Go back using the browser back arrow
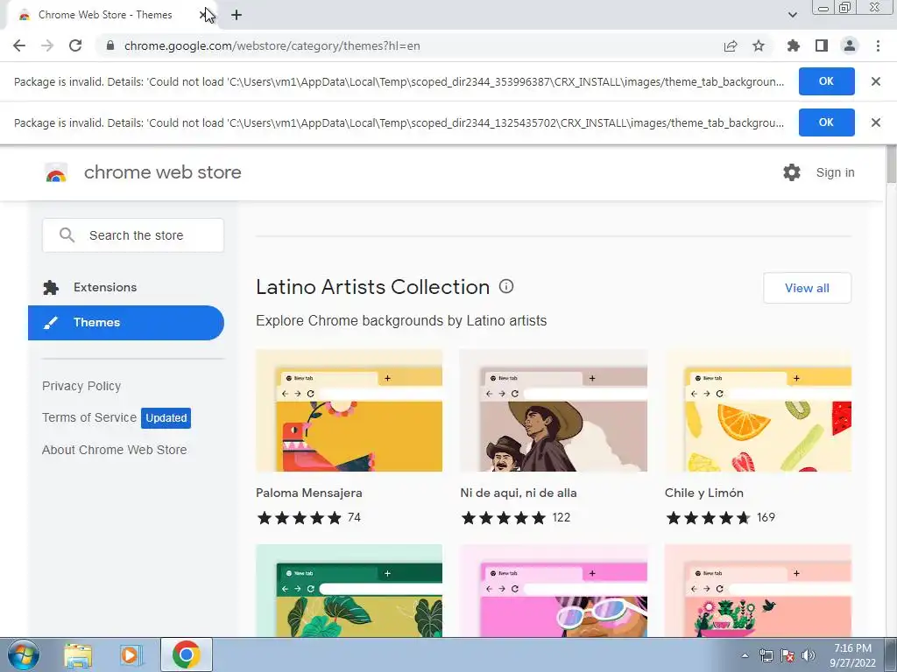This screenshot has height=672, width=897. point(19,45)
